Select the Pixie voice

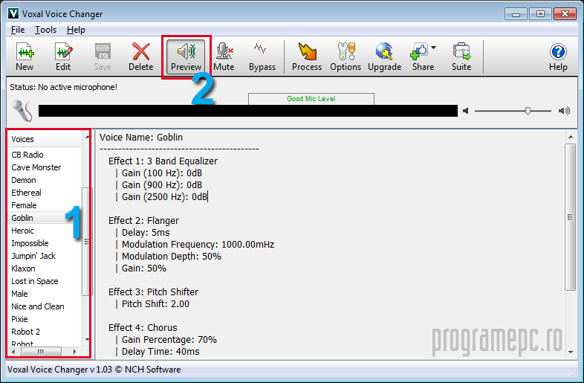pyautogui.click(x=45, y=319)
